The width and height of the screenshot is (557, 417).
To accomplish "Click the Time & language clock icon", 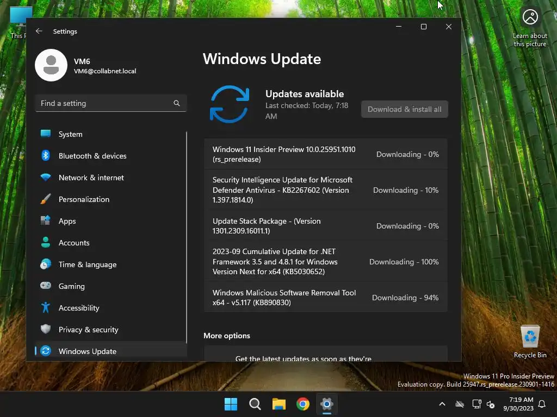I will tap(46, 264).
